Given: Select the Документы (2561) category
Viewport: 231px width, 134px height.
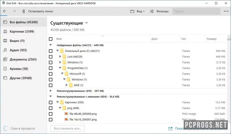Looking at the screenshot, I should 23,59.
